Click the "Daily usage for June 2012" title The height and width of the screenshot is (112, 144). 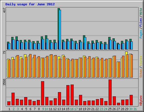(30, 4)
